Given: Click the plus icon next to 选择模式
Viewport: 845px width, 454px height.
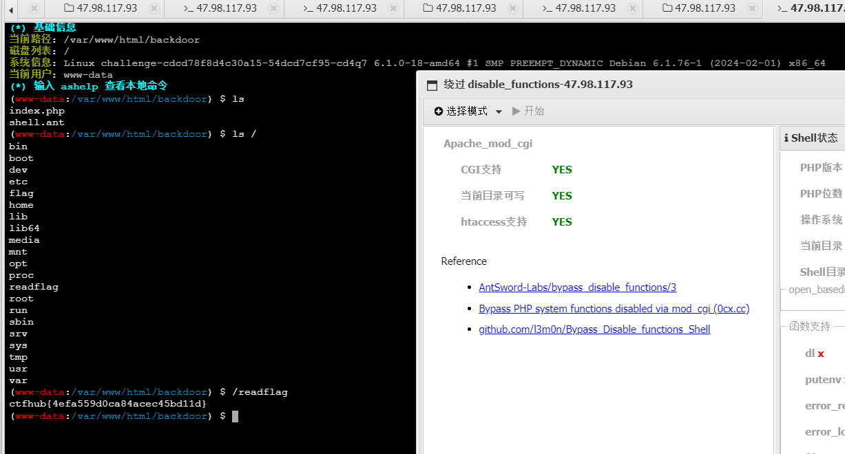Looking at the screenshot, I should [439, 111].
